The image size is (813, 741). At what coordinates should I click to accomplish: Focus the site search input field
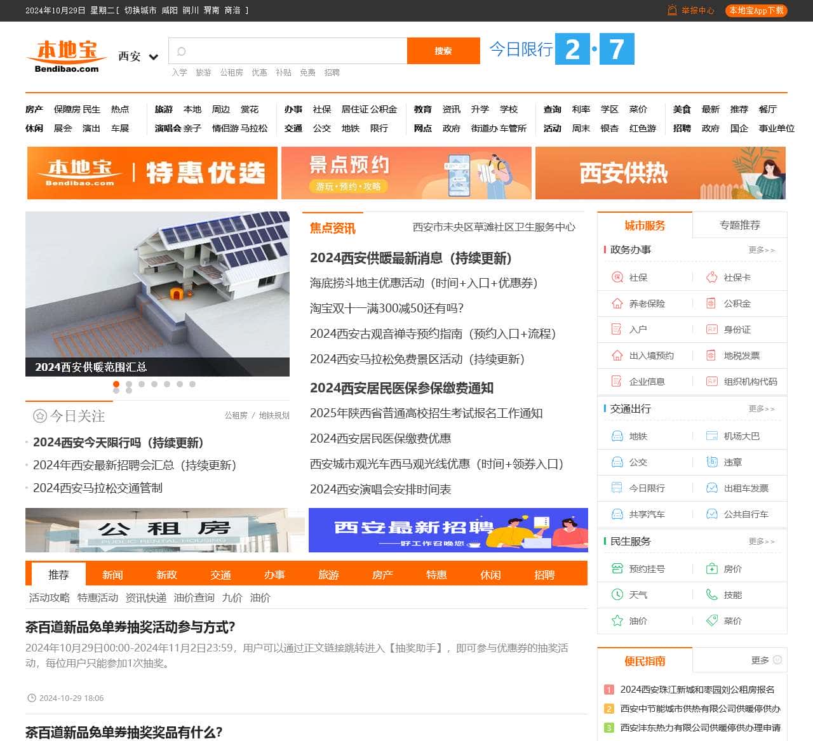pos(288,51)
